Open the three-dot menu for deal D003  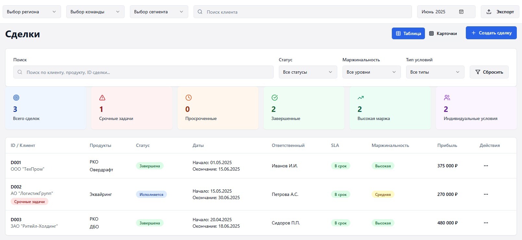[486, 223]
